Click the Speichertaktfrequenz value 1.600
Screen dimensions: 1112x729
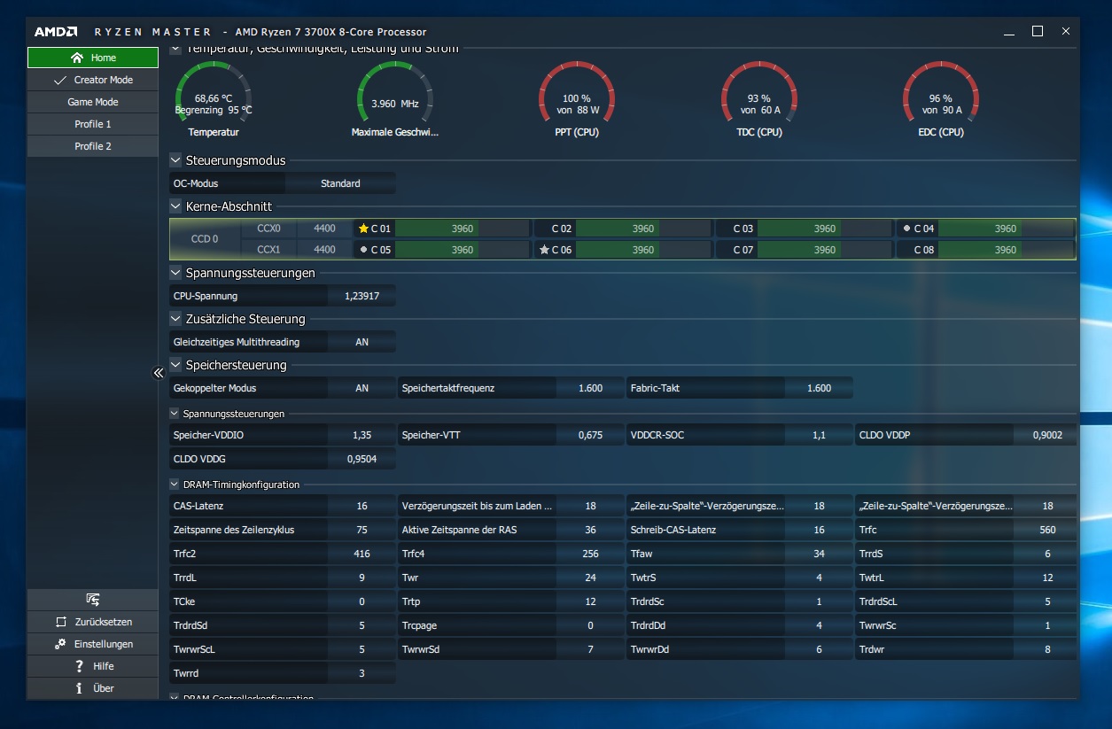point(590,388)
